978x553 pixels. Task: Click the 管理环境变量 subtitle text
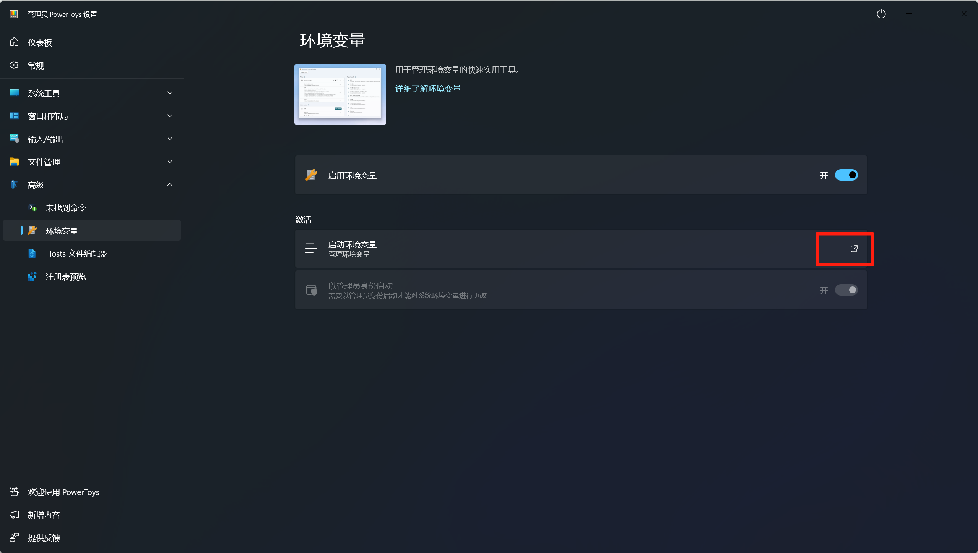349,254
